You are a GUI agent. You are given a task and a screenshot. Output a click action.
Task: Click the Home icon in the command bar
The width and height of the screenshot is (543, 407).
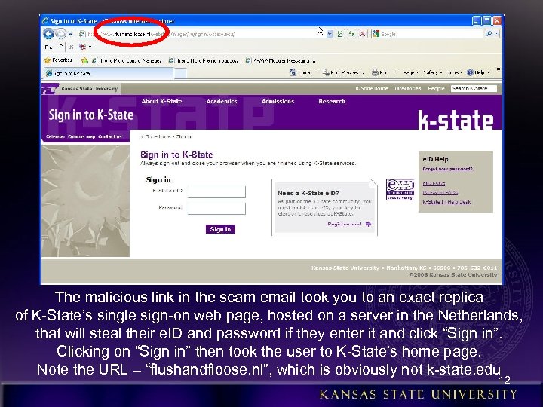(293, 72)
